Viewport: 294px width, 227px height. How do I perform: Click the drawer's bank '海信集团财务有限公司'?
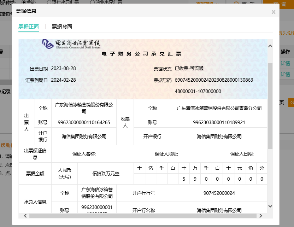pyautogui.click(x=84, y=136)
